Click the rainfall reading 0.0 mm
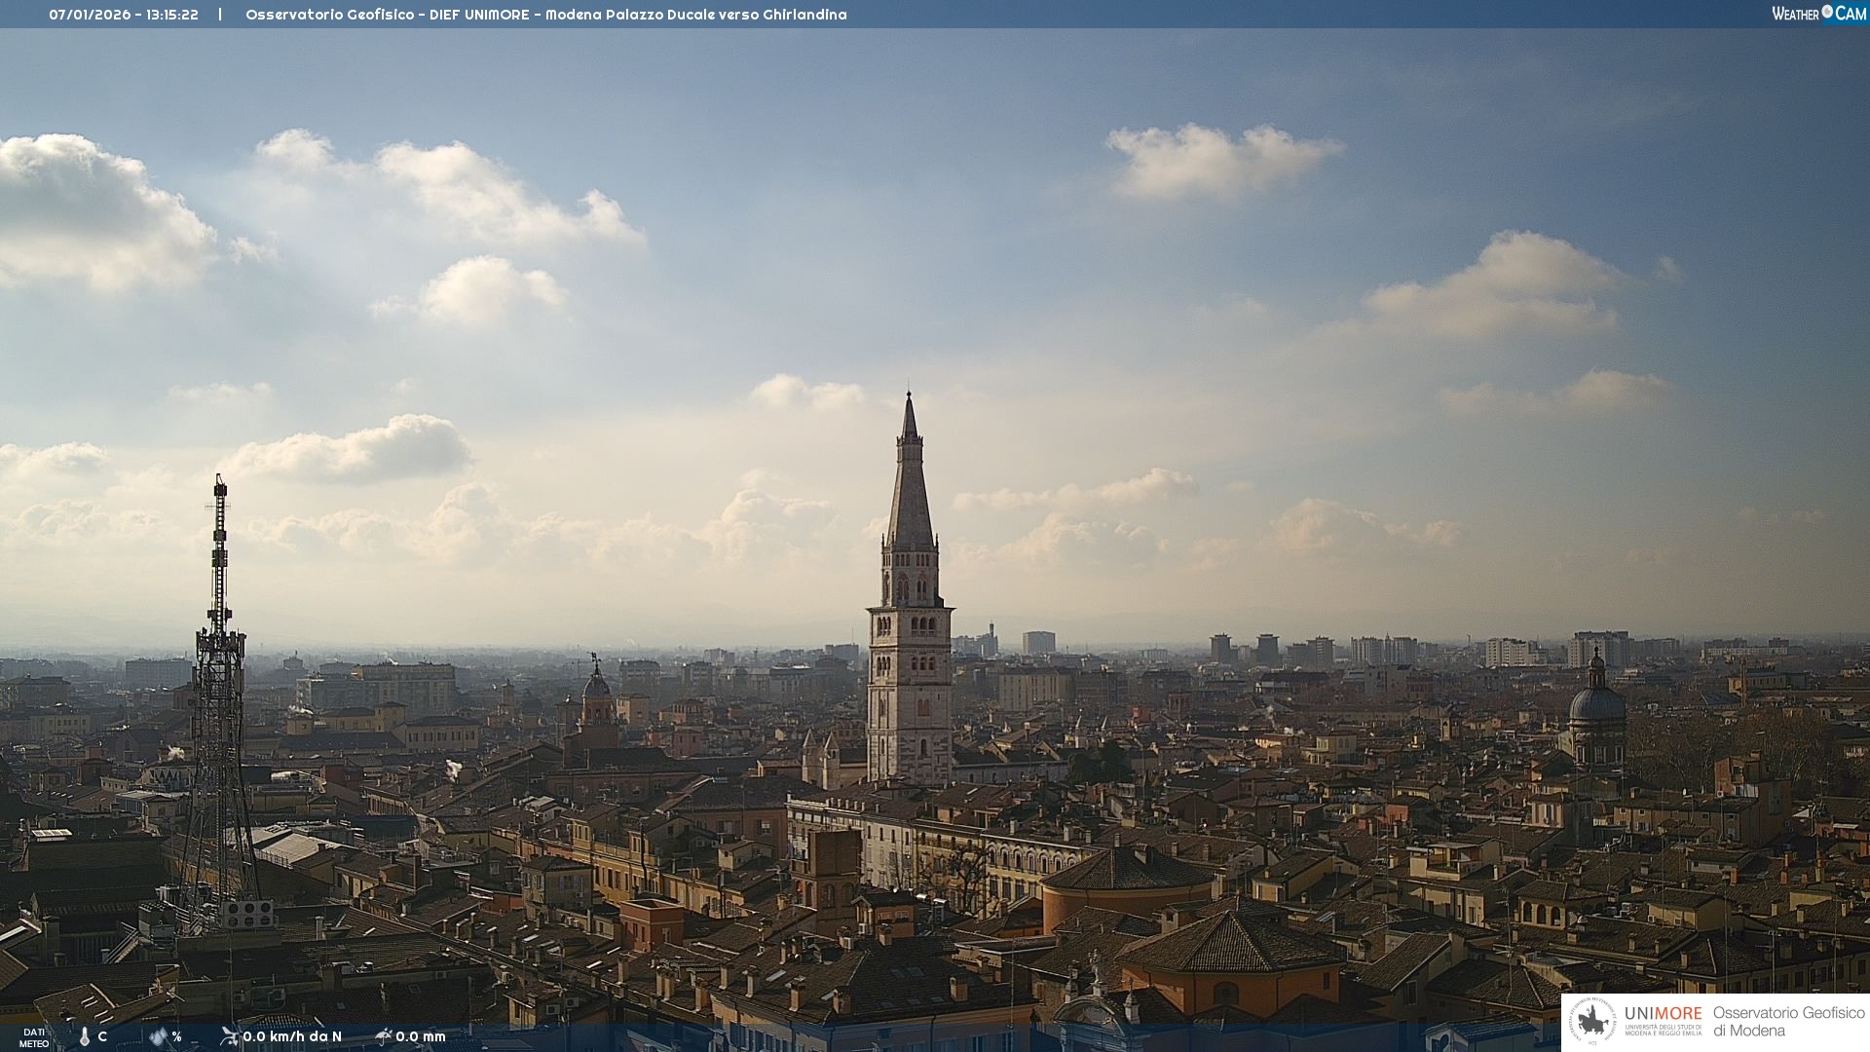The height and width of the screenshot is (1052, 1870). coord(421,1036)
